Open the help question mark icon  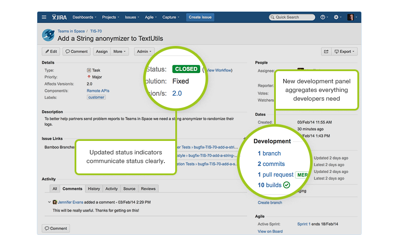(323, 17)
